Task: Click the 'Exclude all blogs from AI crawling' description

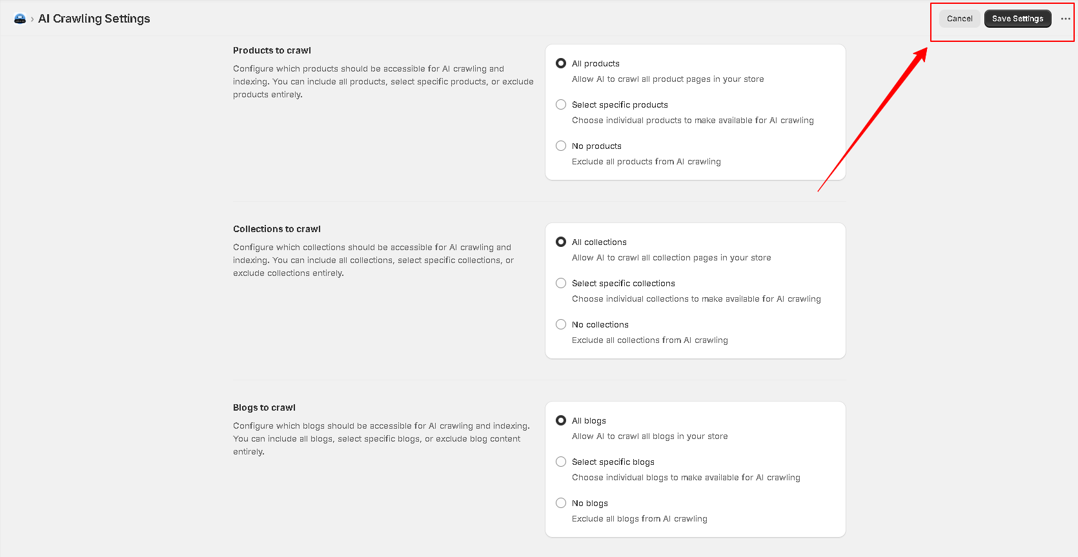Action: coord(639,519)
